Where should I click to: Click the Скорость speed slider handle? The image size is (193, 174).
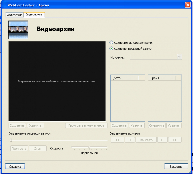pyautogui.click(x=89, y=147)
